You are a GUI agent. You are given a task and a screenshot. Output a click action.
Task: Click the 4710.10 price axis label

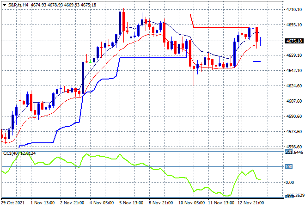tap(294, 10)
